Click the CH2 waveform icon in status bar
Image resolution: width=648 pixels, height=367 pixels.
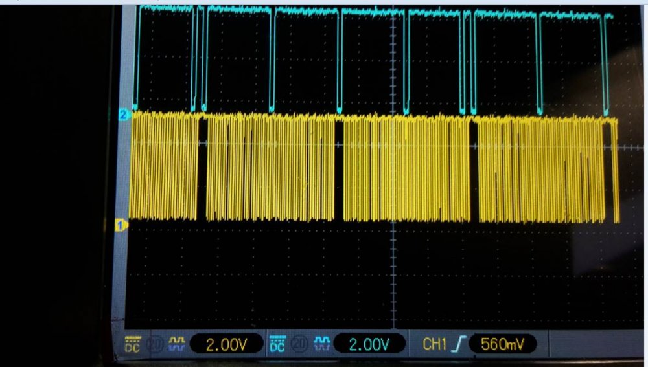pos(321,344)
